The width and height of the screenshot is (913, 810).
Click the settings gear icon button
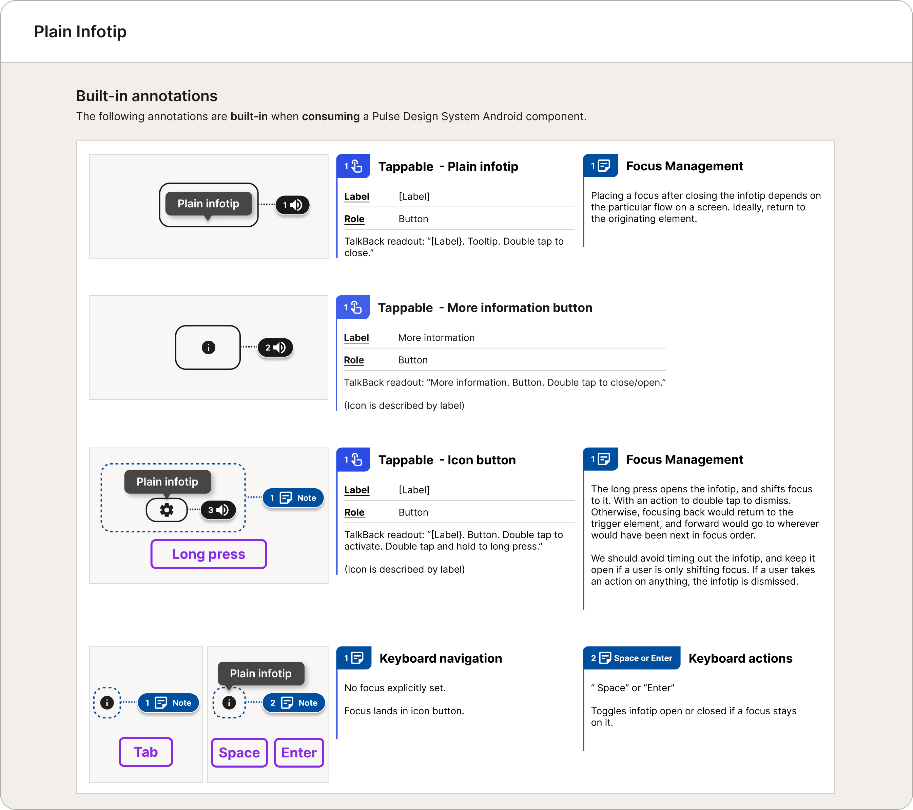(x=167, y=510)
